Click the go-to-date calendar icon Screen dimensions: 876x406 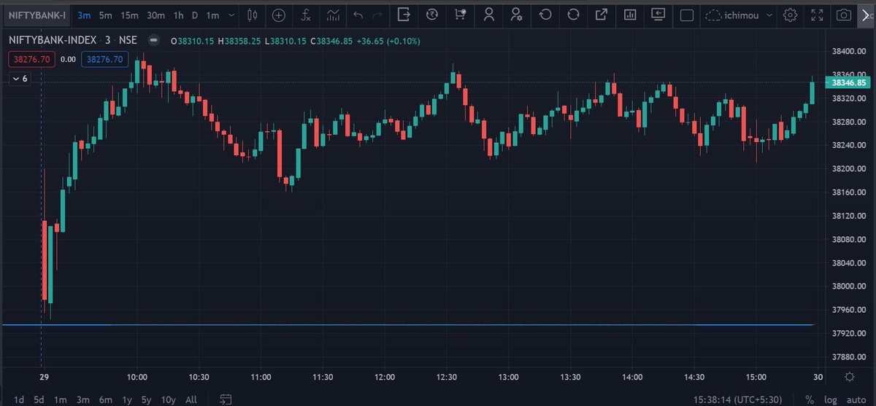(226, 399)
